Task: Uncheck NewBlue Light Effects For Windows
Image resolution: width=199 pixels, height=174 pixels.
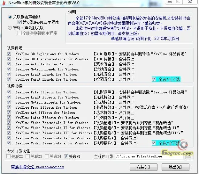Action: coord(9,97)
